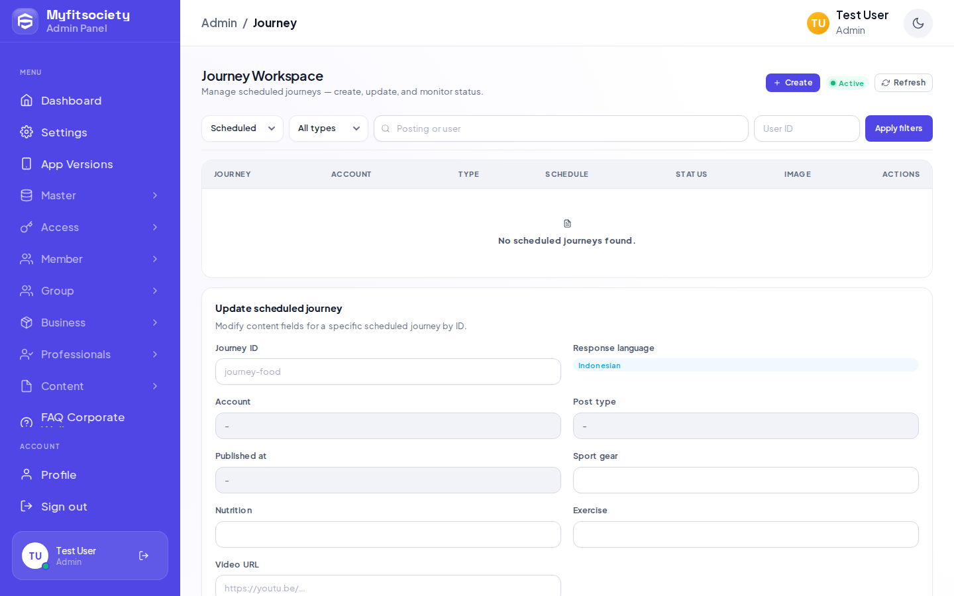
Task: Focus the Journey ID input field
Action: coord(388,372)
